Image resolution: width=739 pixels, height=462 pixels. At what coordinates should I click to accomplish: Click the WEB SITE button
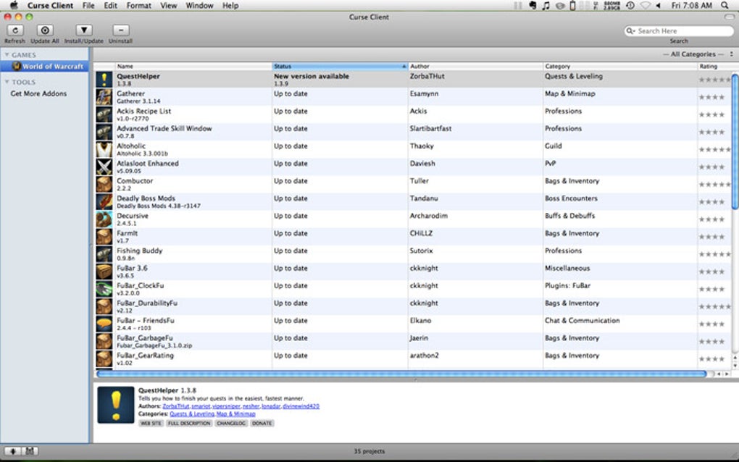[x=151, y=424]
